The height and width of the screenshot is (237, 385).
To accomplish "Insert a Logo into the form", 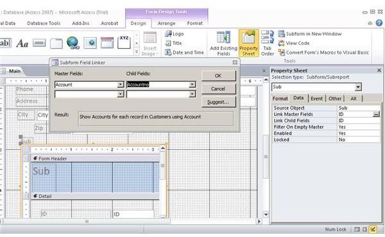I will coord(175,34).
